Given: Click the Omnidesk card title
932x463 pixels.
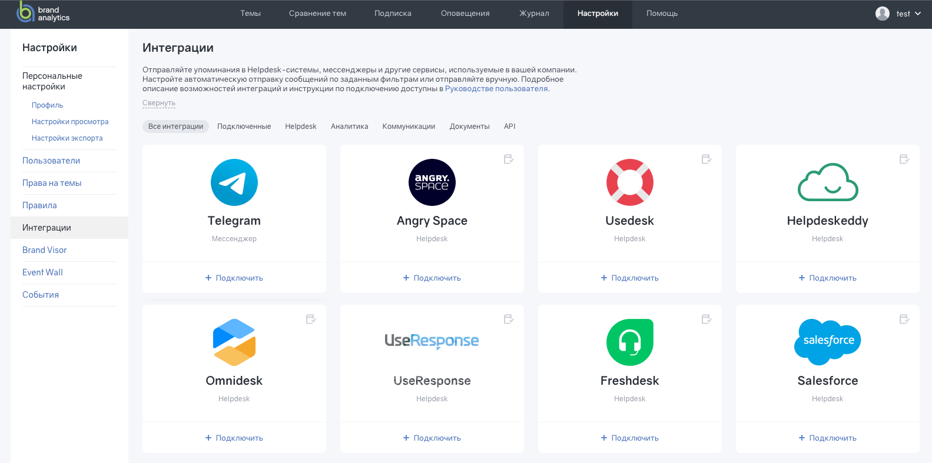Looking at the screenshot, I should 234,381.
